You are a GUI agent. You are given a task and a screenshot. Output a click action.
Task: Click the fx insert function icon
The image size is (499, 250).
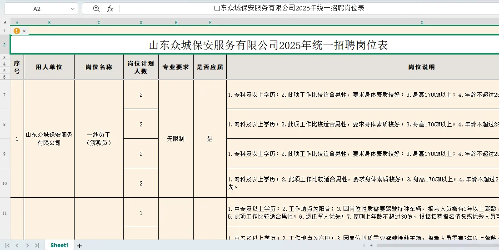tap(110, 9)
